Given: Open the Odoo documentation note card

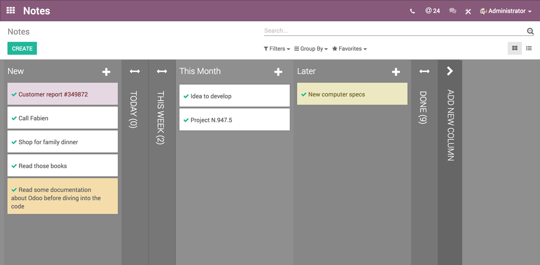Looking at the screenshot, I should click(x=63, y=196).
